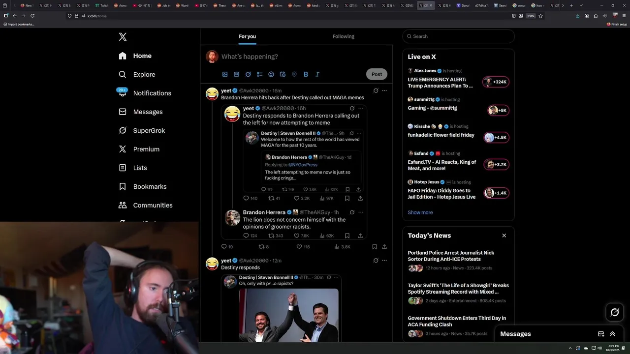Open a new browser tab

coord(571,5)
